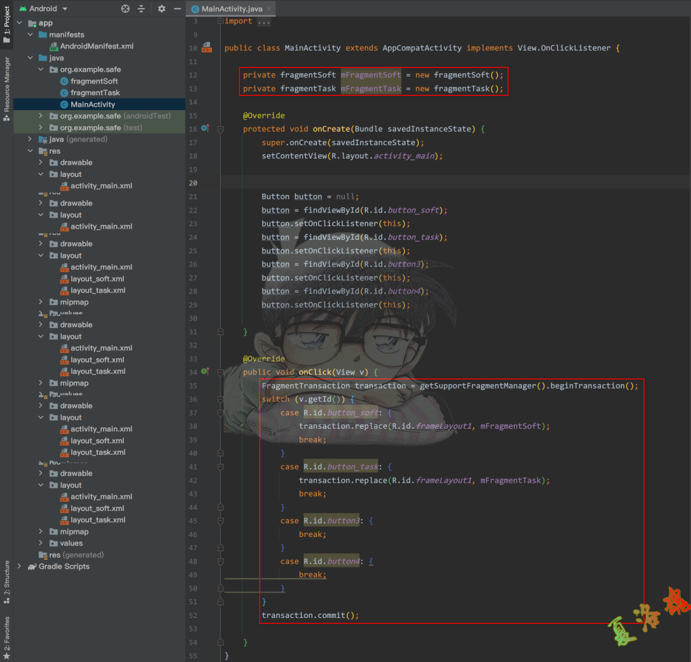Expand the org.example.safe (androidTest) package
This screenshot has width=691, height=662.
pos(40,116)
